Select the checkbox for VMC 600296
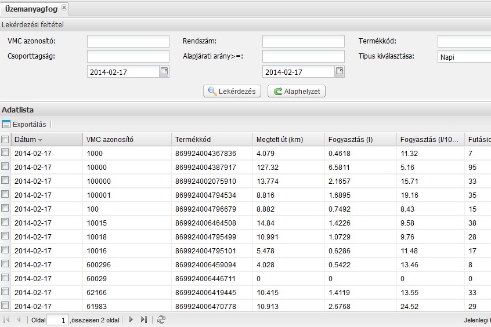The image size is (491, 327). (x=5, y=264)
